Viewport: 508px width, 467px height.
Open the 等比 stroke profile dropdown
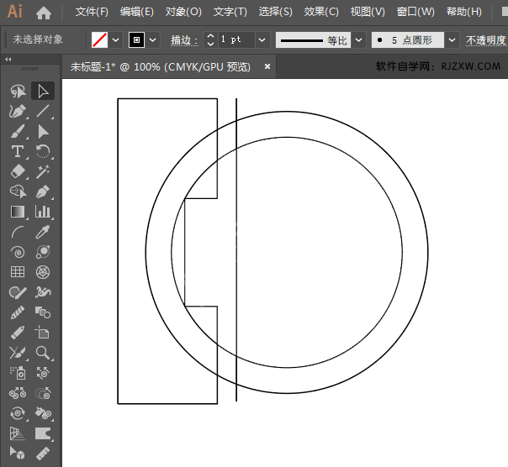358,39
